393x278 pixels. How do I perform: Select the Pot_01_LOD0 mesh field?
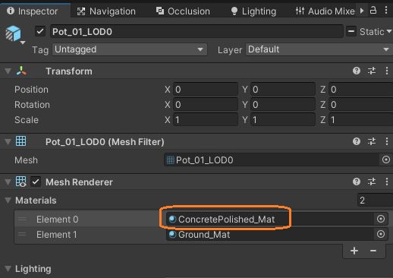tap(272, 160)
